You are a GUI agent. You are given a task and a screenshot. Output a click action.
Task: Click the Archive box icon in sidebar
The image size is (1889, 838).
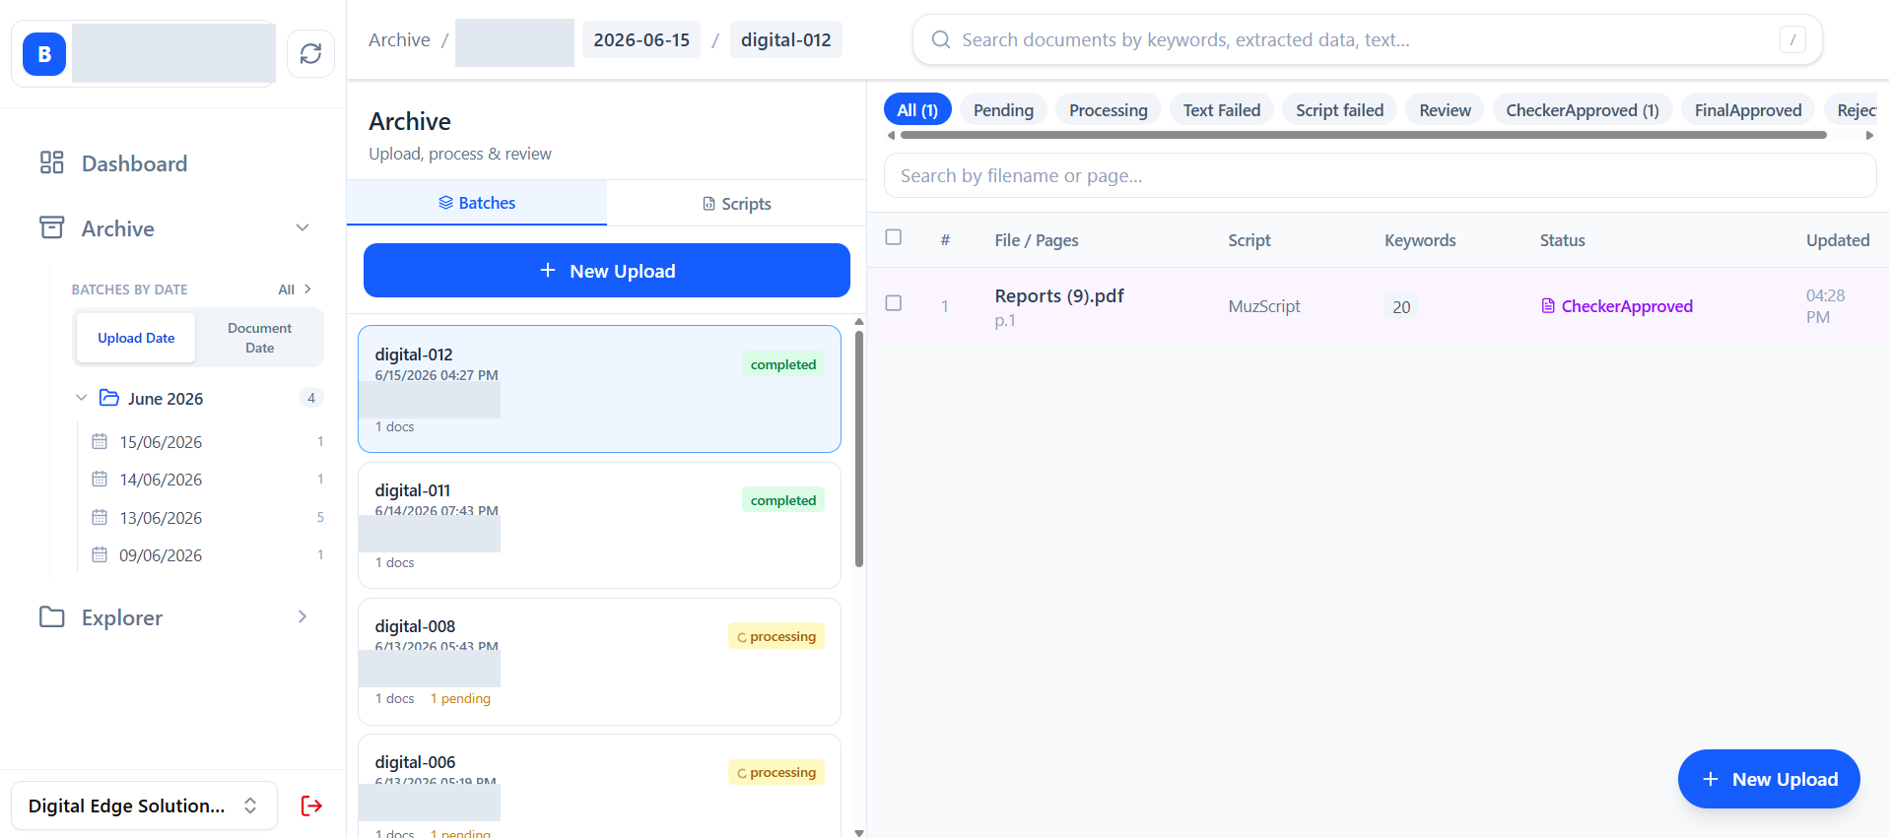(x=51, y=227)
